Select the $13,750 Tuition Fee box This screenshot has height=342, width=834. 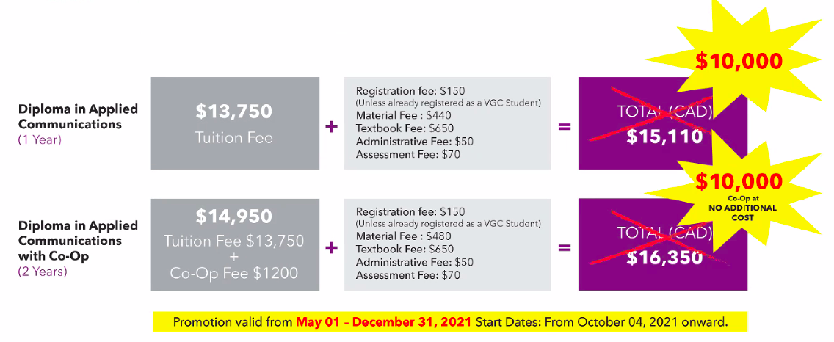click(235, 123)
